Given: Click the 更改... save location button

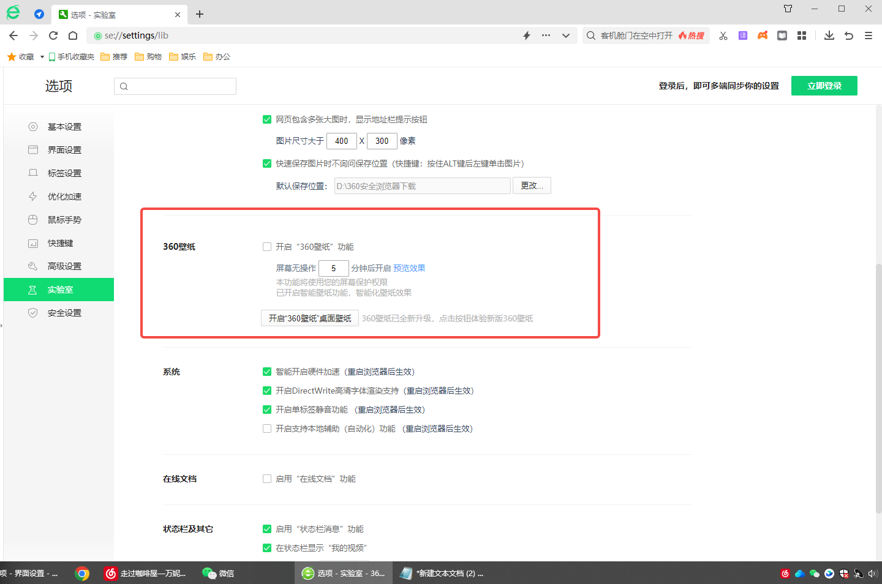Looking at the screenshot, I should click(532, 185).
